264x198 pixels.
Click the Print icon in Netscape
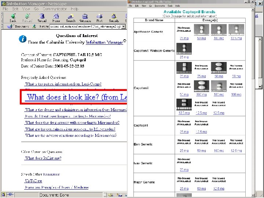(99, 18)
